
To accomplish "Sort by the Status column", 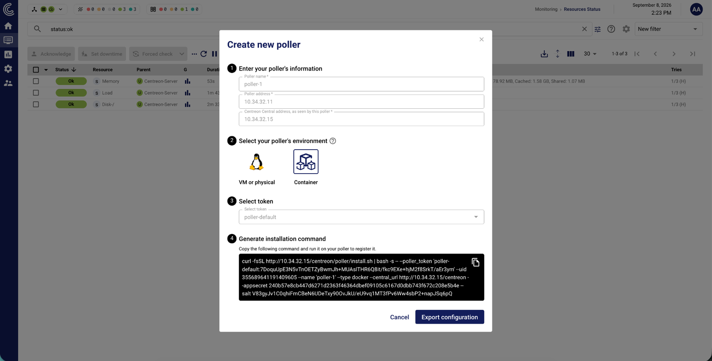I will 65,70.
